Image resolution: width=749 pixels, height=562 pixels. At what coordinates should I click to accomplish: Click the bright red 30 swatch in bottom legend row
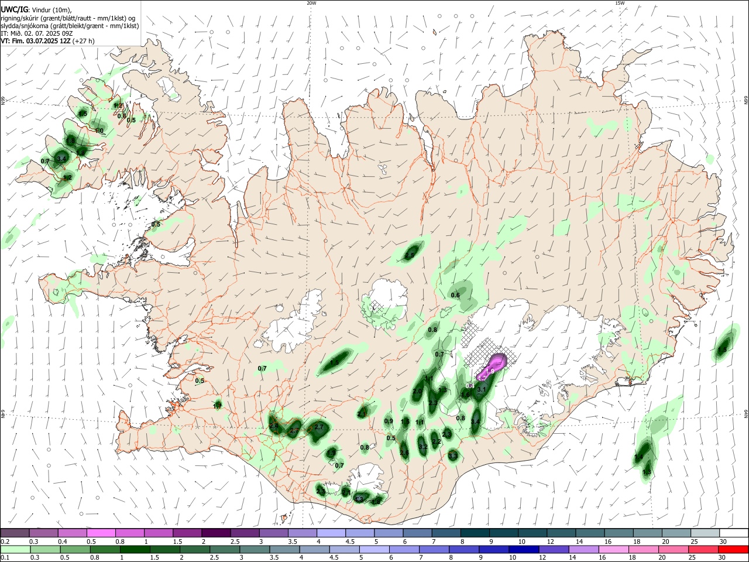[734, 550]
